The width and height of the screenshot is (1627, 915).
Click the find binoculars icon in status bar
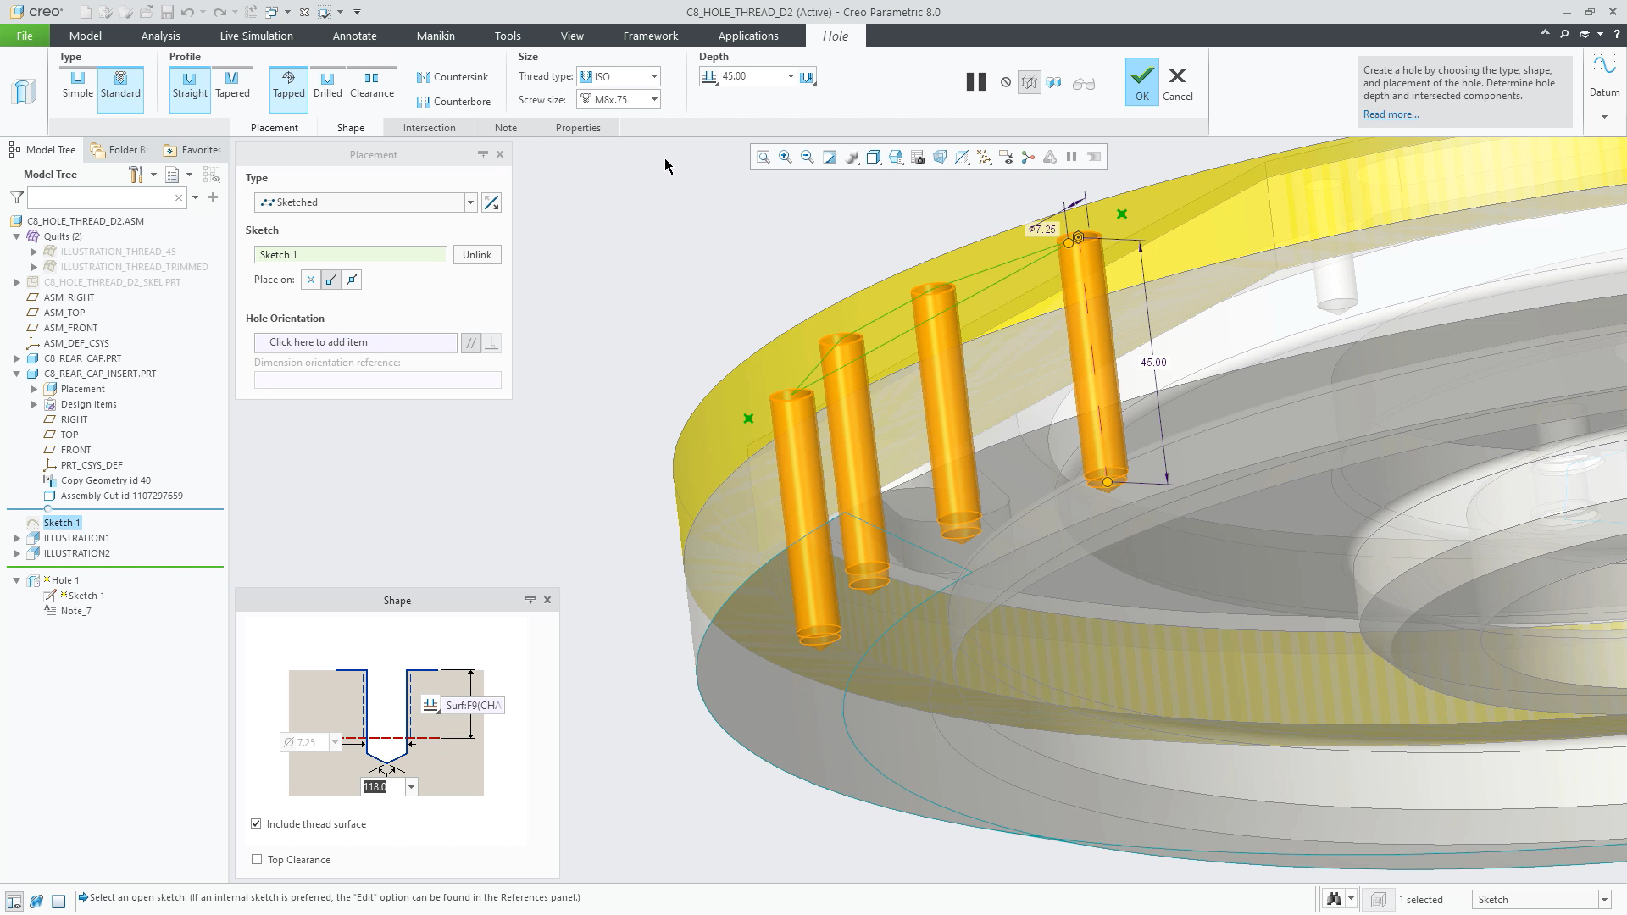tap(1334, 899)
